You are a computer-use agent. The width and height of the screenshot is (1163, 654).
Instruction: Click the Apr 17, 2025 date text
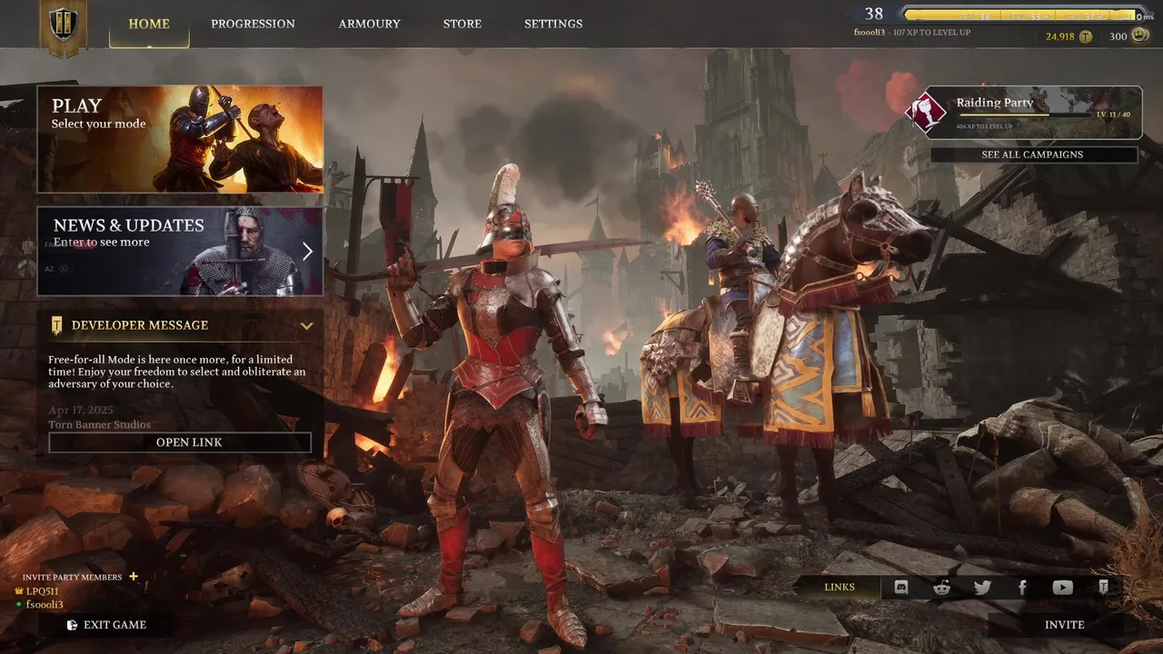[x=80, y=411]
